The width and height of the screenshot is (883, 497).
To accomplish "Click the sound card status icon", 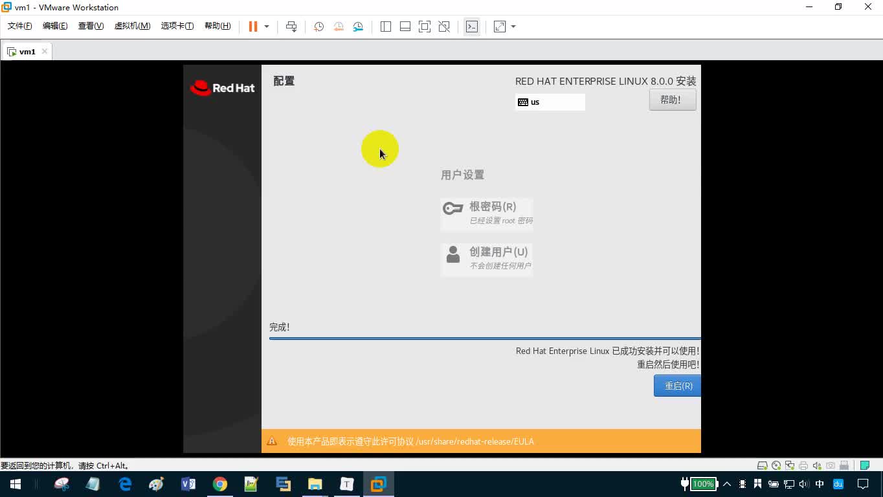I will coord(817,465).
